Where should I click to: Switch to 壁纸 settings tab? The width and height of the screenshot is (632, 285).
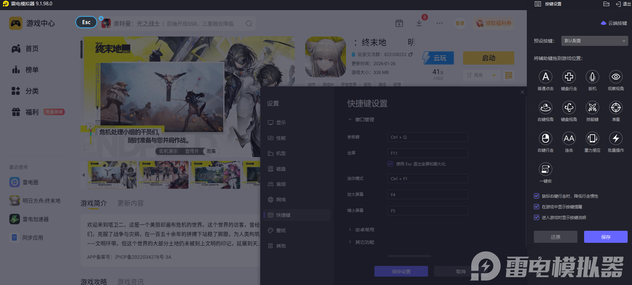297,230
